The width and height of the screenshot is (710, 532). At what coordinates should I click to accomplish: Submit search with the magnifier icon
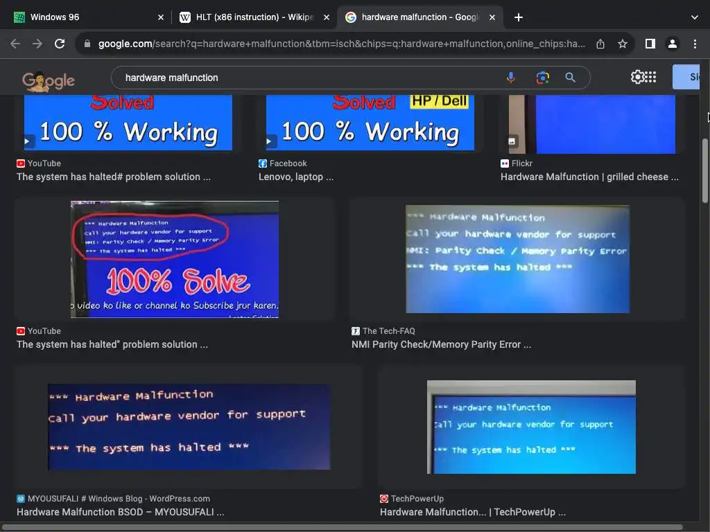[571, 78]
